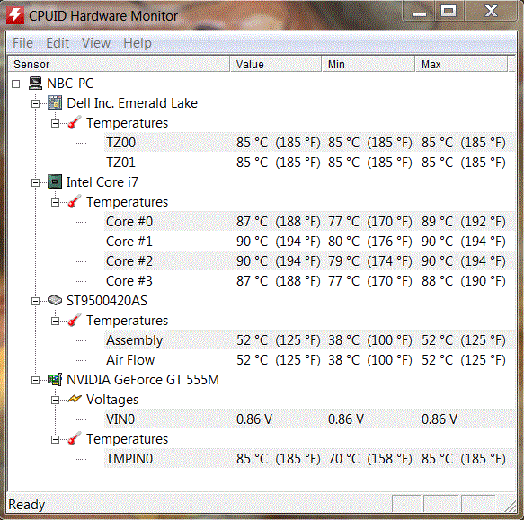Collapse the Voltages group under NVIDIA

pyautogui.click(x=55, y=400)
